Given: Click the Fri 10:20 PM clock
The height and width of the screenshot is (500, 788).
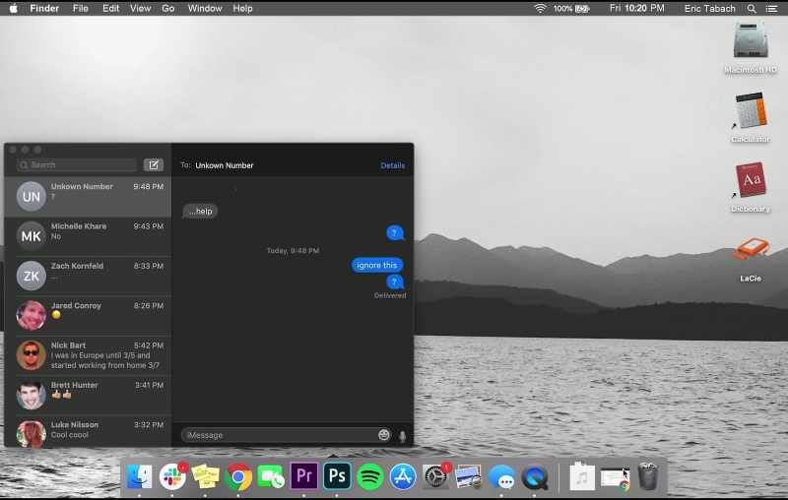Looking at the screenshot, I should point(636,9).
